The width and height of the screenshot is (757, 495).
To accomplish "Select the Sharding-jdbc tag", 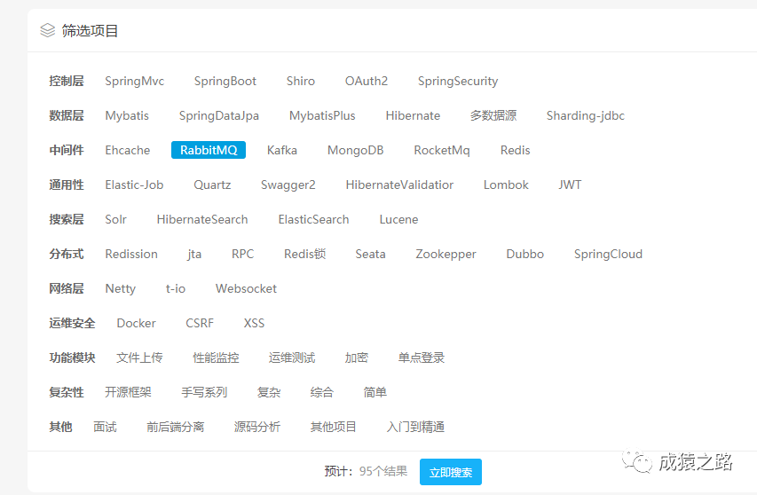I will click(x=585, y=116).
